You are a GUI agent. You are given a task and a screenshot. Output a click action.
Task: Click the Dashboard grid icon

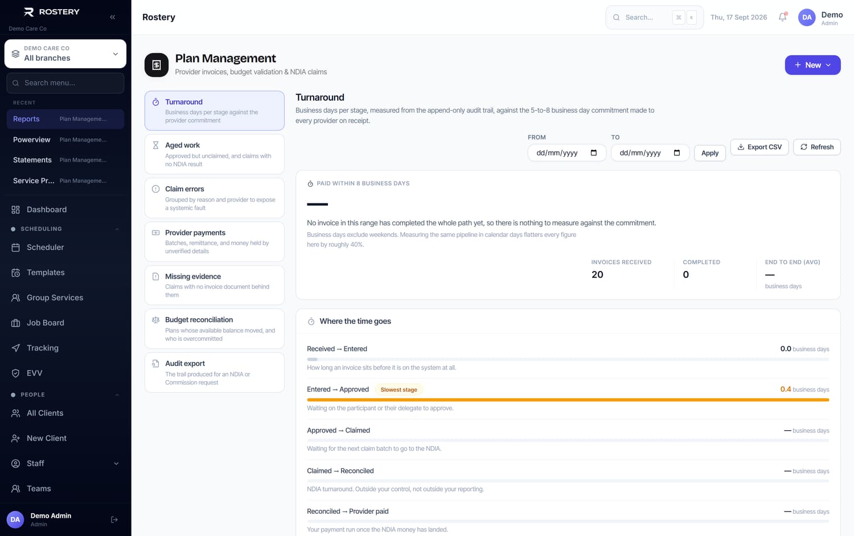[16, 209]
